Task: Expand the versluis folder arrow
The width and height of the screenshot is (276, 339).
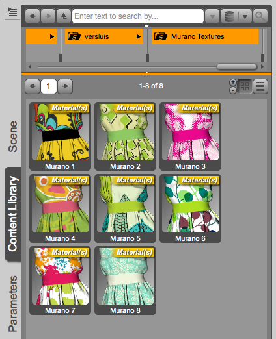Action: [x=139, y=36]
